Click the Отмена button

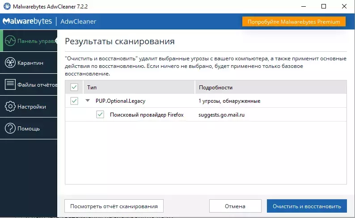point(235,206)
